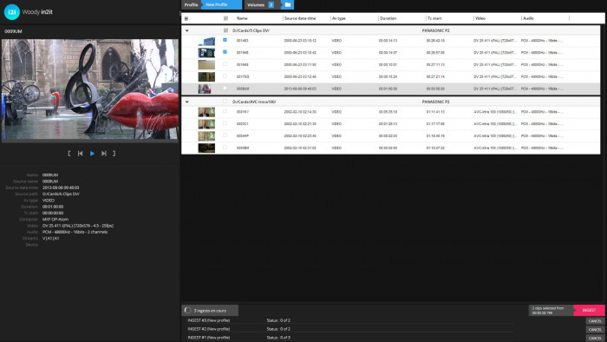607x342 pixels.
Task: Uncheck the first clip in 5 Clips DV
Action: [x=225, y=40]
